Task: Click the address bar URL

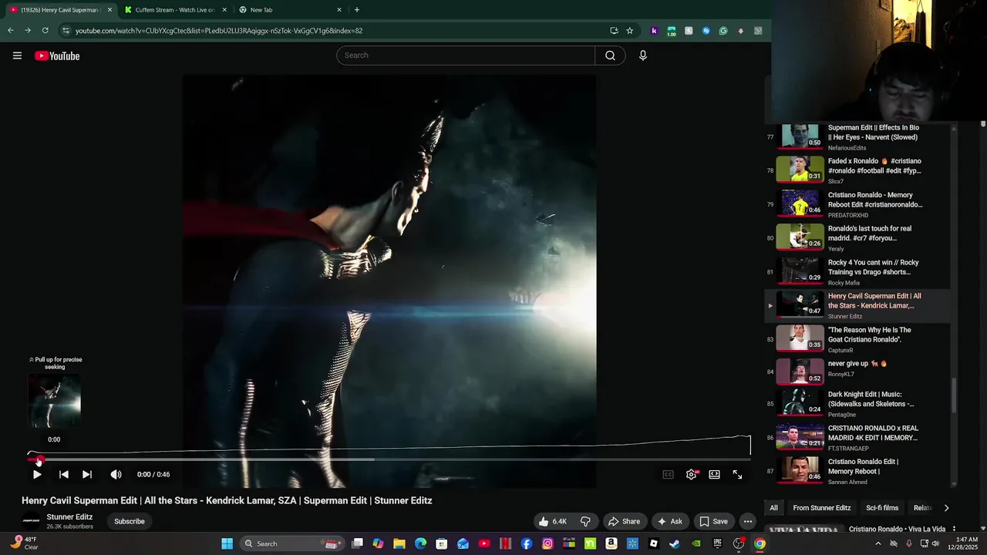Action: (x=219, y=31)
